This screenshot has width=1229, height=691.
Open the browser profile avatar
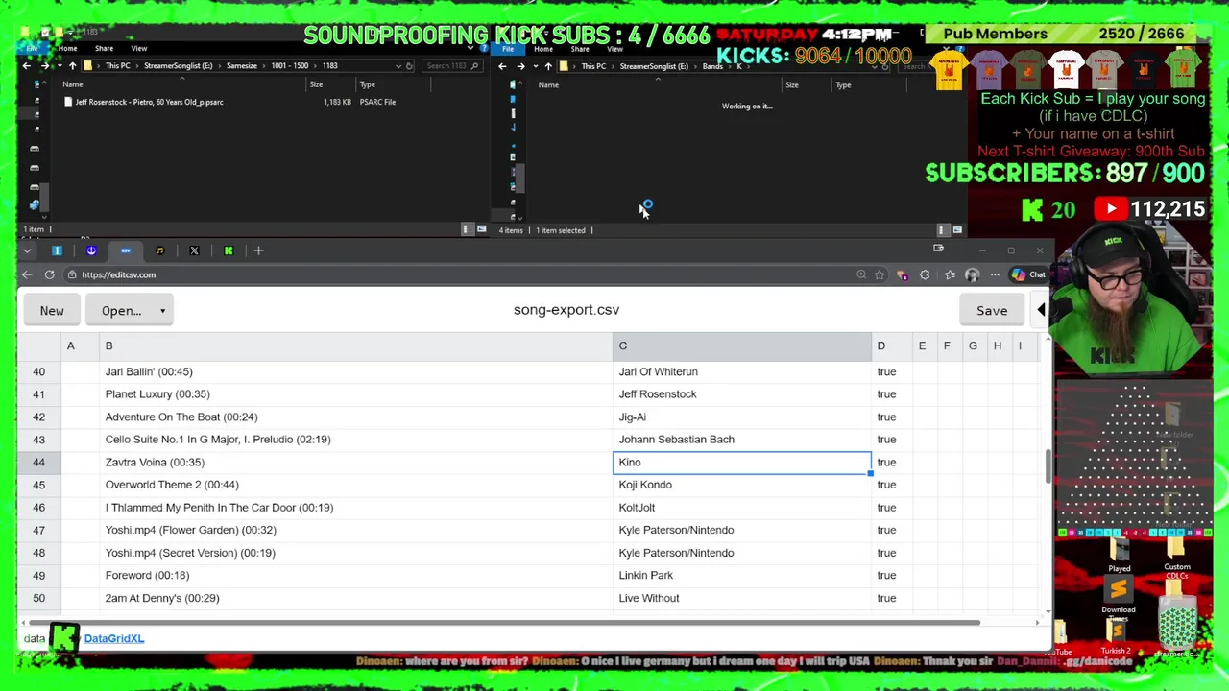(972, 275)
